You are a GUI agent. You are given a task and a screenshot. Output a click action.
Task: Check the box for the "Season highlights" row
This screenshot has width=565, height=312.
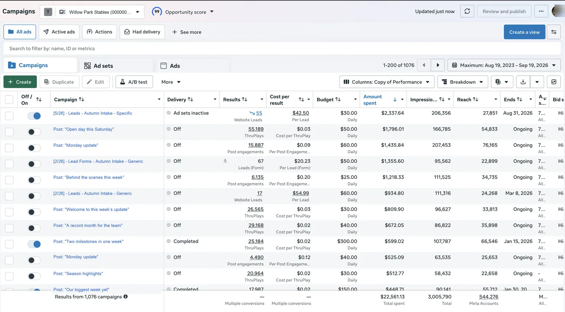(9, 276)
